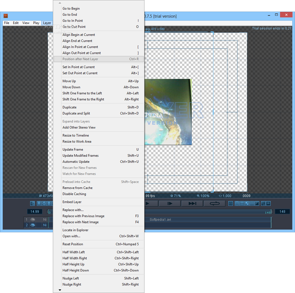This screenshot has height=293, width=295.
Task: Toggle the diagonal wipe compare icon
Action: tap(257, 204)
